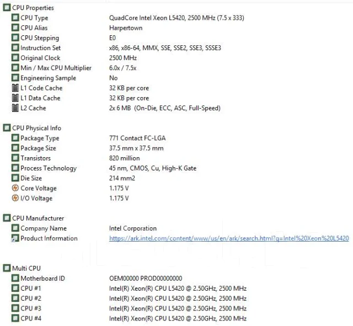Click the icon beside Min / Max CPU Multiplier
Screen dimensions: 353x326
tap(15, 67)
